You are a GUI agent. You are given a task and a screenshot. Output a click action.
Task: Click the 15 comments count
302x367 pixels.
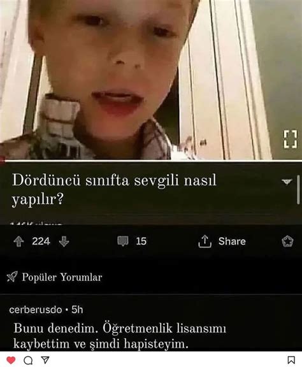coord(141,241)
